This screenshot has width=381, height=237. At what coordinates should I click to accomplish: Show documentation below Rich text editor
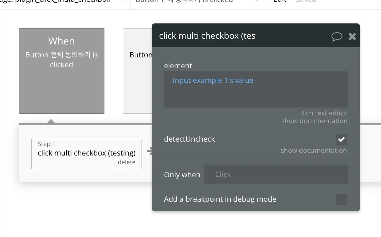point(314,121)
